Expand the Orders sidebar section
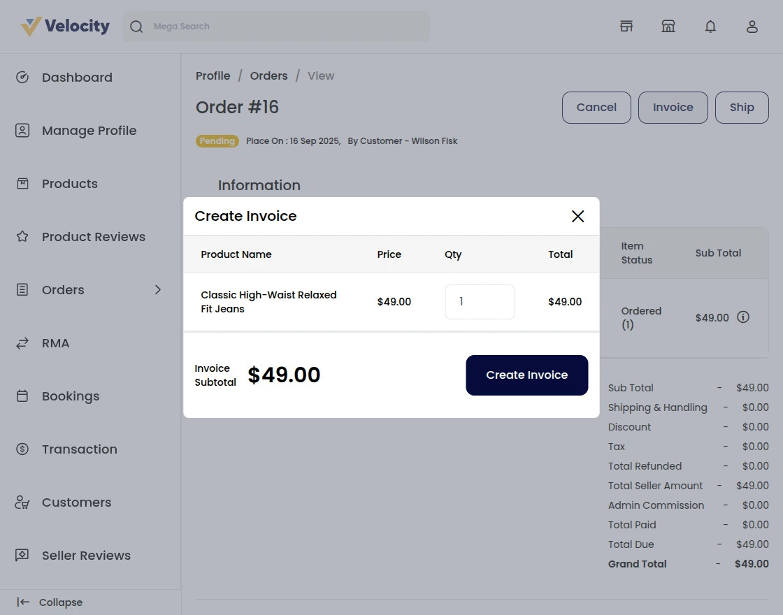The height and width of the screenshot is (615, 783). (x=157, y=289)
